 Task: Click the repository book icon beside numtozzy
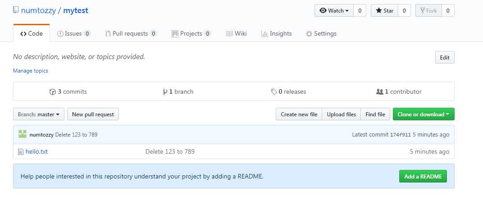16,10
